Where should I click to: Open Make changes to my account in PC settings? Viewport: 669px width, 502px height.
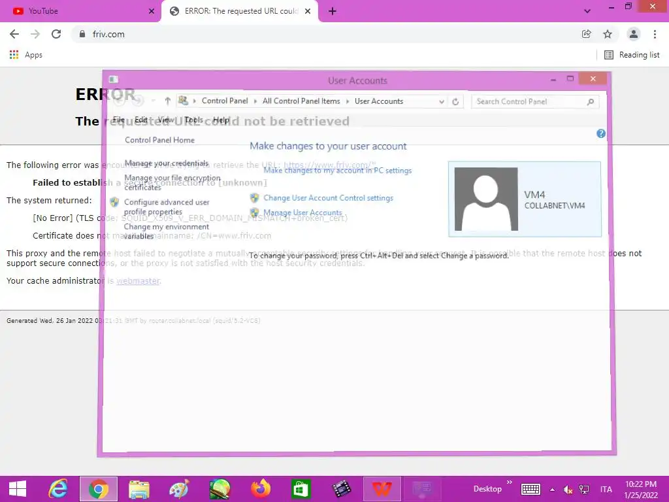(338, 171)
